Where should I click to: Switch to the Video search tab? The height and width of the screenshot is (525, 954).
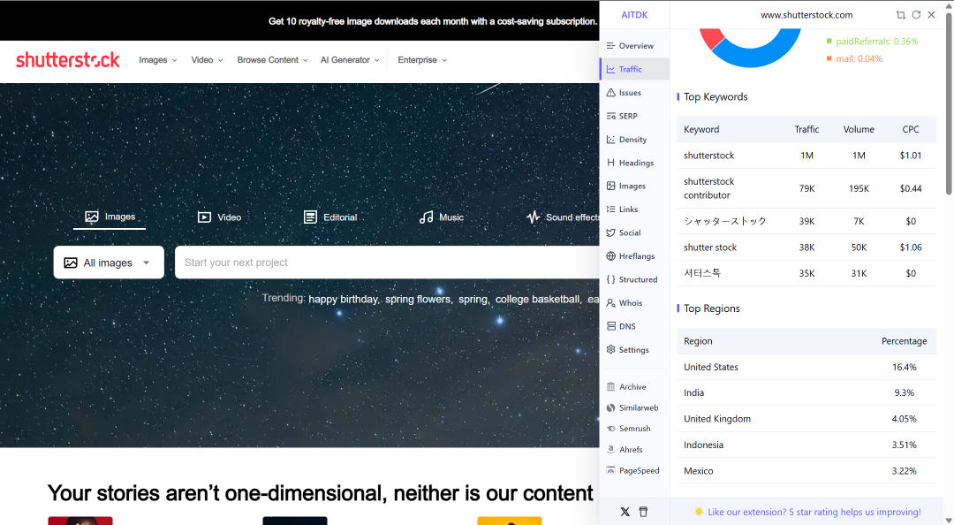tap(219, 217)
